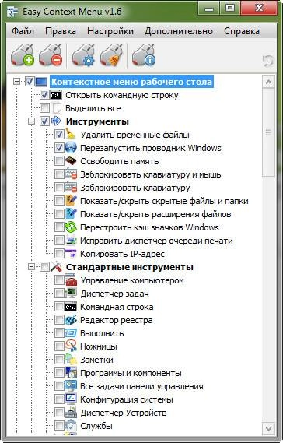Open list editor mouse icon with blue gear
Image resolution: width=283 pixels, height=443 pixels.
click(83, 55)
